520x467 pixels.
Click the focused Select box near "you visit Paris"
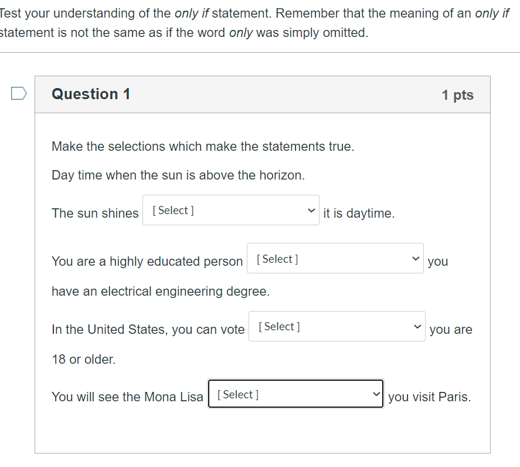coord(295,394)
